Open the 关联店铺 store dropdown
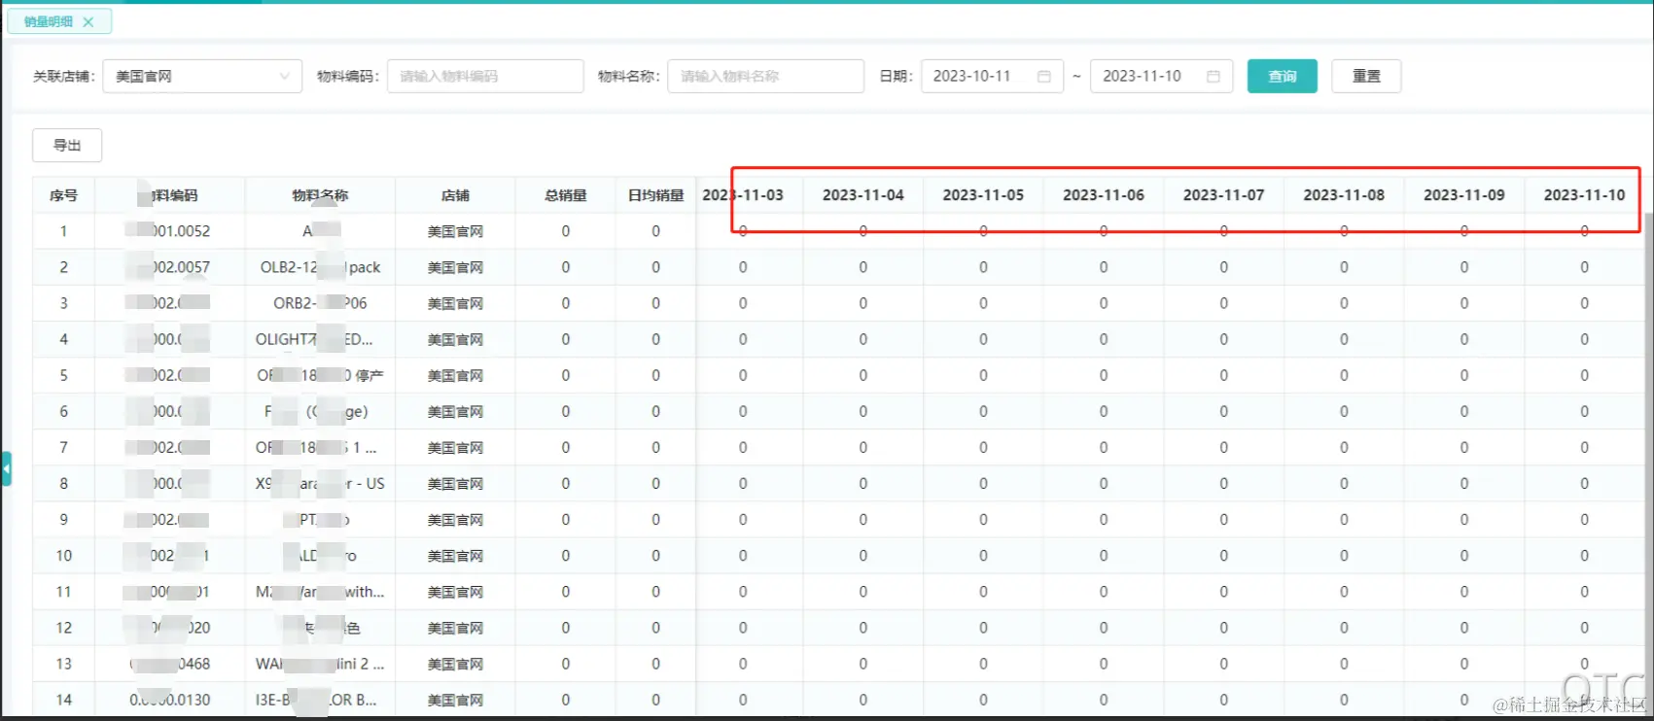 coord(202,76)
